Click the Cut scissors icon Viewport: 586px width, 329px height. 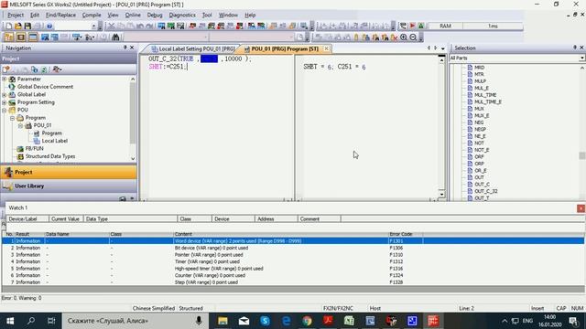111,27
